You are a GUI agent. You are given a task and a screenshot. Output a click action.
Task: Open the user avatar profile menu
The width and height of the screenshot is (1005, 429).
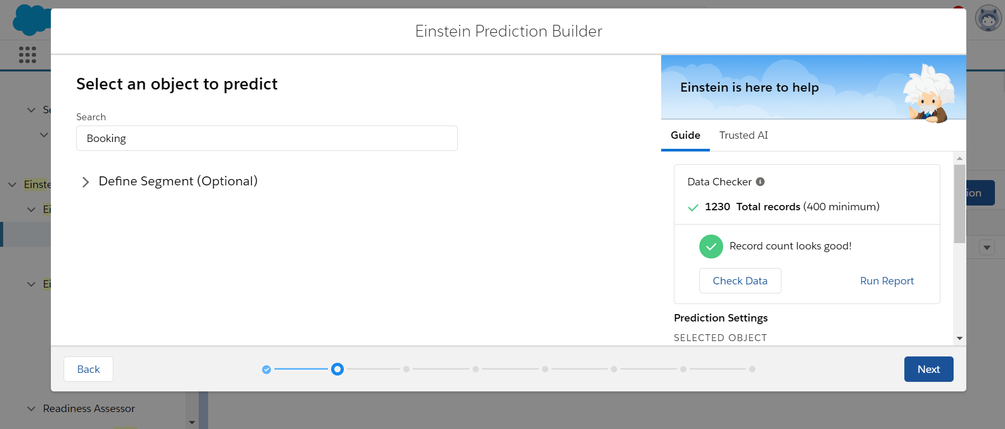pos(988,19)
